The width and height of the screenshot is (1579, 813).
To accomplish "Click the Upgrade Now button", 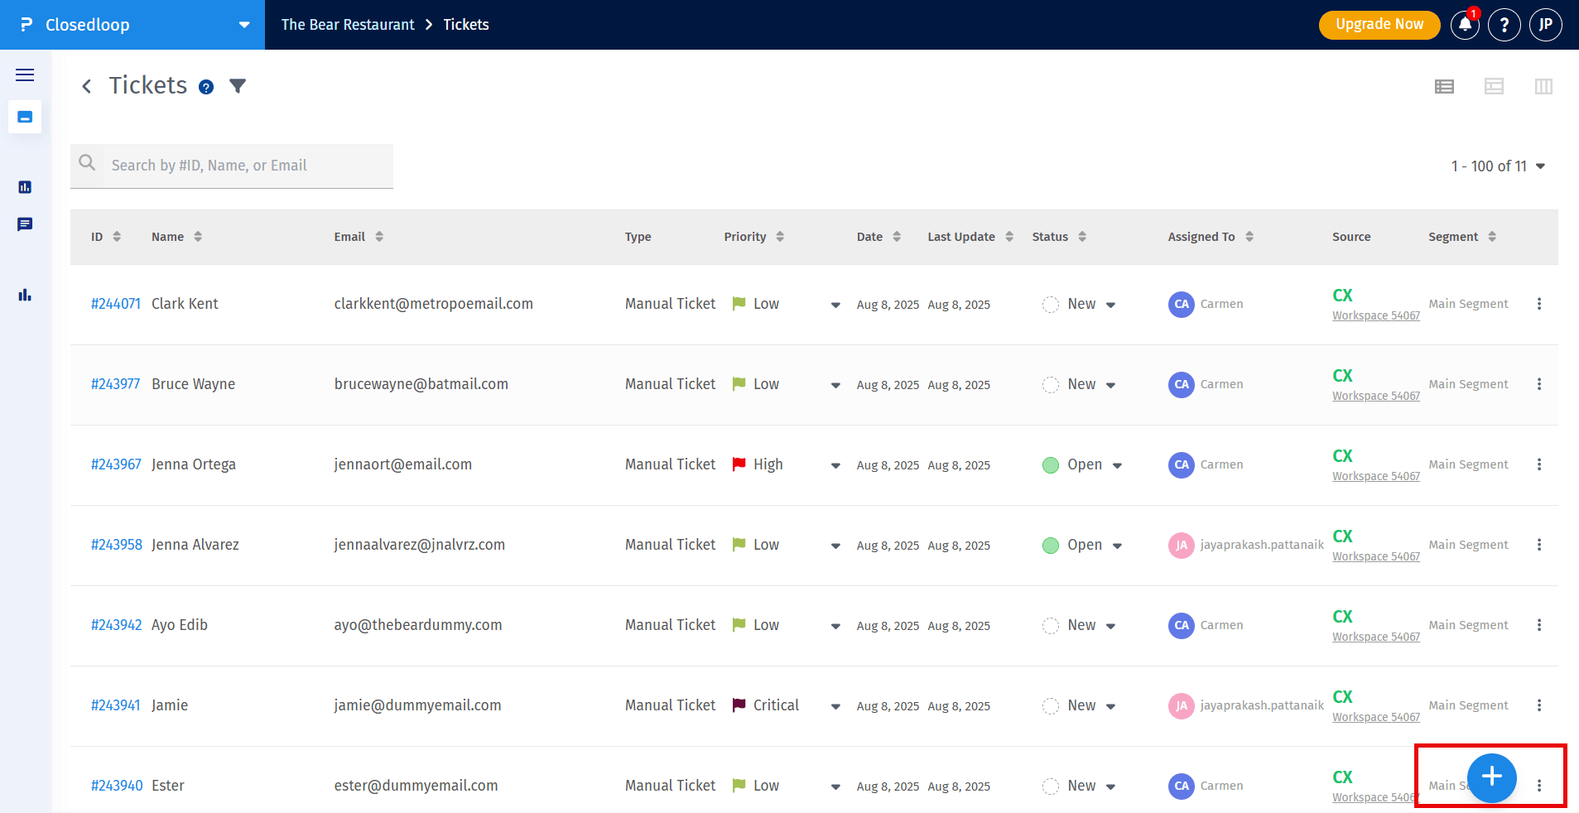I will pos(1379,25).
